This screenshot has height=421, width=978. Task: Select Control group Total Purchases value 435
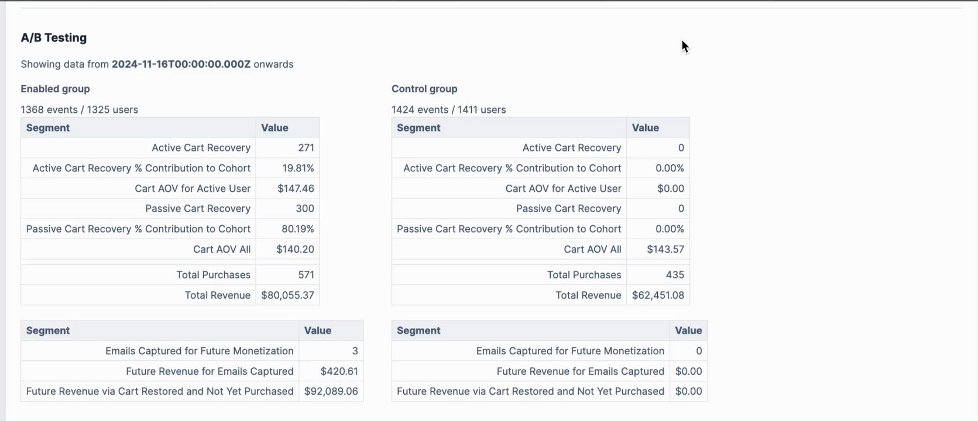675,275
